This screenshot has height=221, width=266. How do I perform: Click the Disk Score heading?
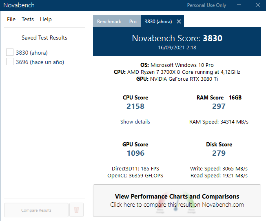pyautogui.click(x=219, y=144)
